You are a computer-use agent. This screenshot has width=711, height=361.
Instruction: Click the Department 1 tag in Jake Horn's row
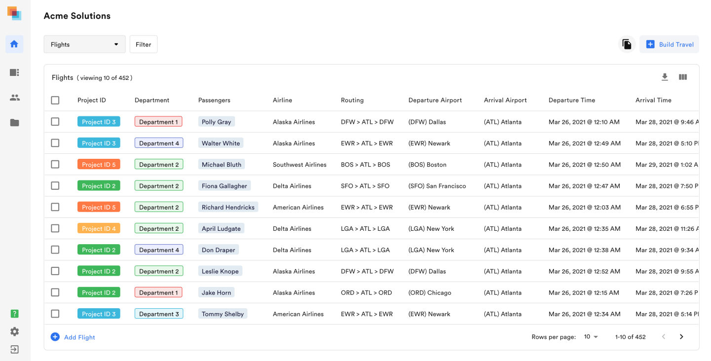tap(158, 292)
